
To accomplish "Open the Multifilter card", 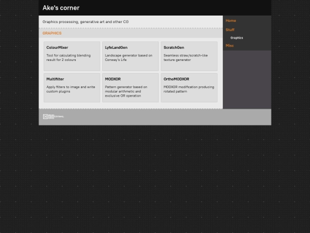I will (x=72, y=88).
